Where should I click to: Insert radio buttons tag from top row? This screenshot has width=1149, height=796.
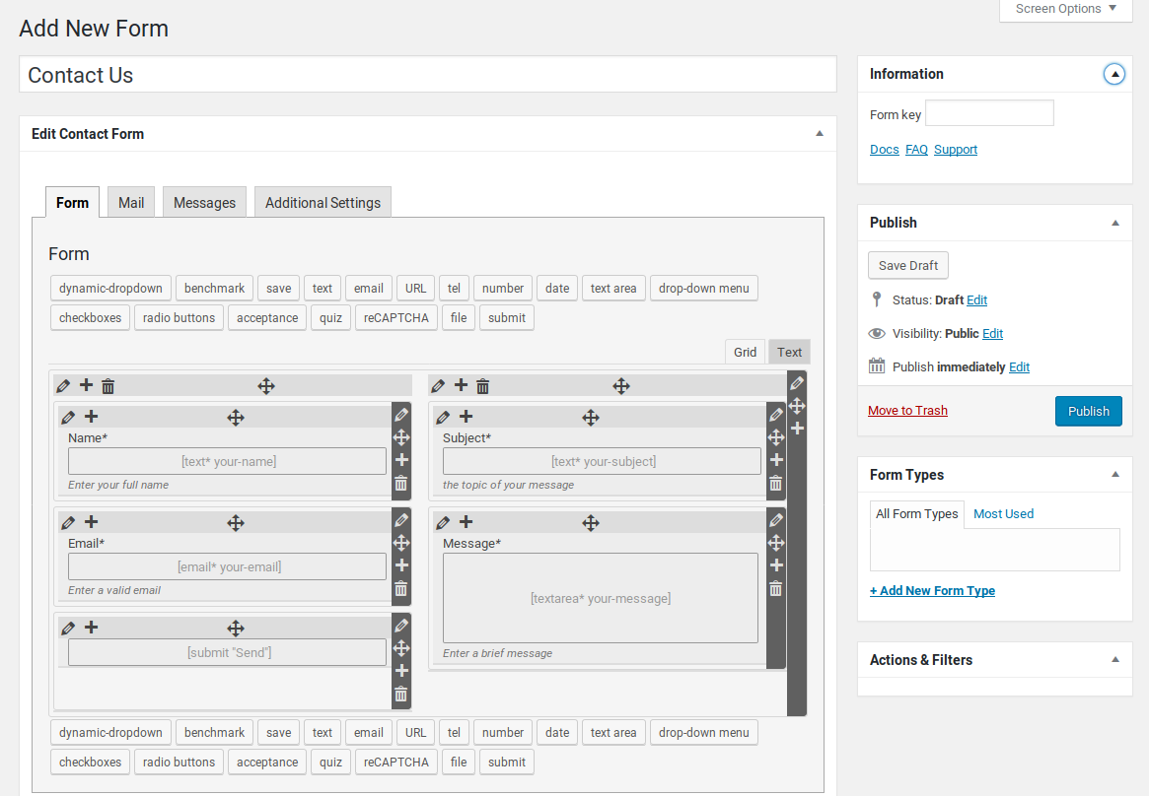(x=179, y=317)
